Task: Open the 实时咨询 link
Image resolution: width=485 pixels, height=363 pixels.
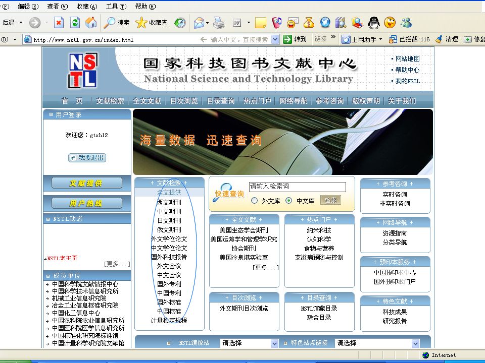Action: tap(395, 194)
